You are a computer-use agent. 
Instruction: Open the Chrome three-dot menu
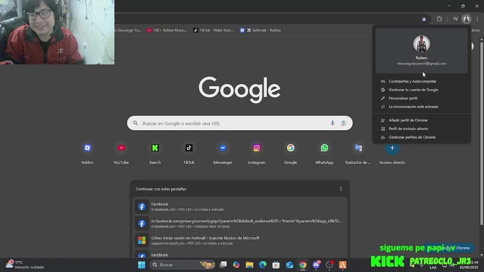point(477,19)
